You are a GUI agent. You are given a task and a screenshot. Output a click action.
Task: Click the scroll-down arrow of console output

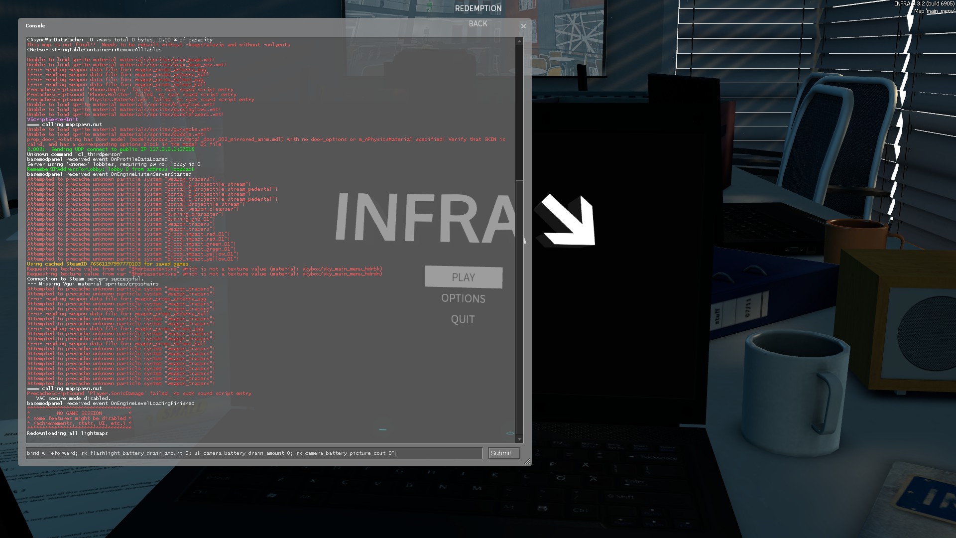coord(519,439)
